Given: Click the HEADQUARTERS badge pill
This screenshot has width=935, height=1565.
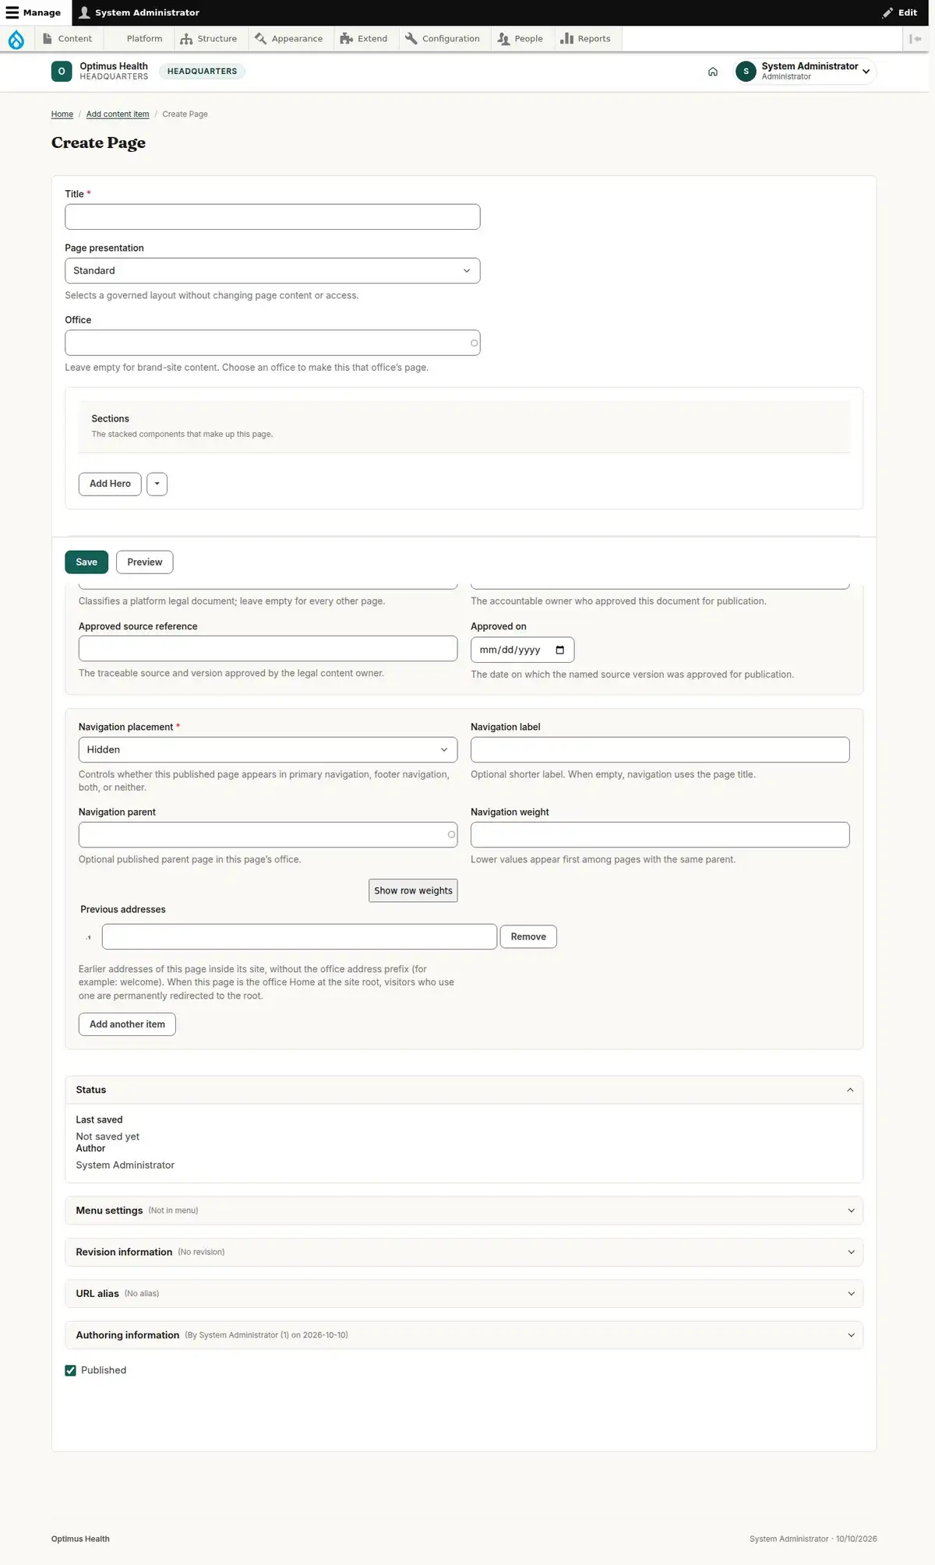Looking at the screenshot, I should pyautogui.click(x=202, y=72).
